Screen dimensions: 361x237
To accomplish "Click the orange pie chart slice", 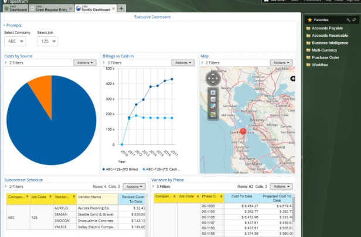I will pyautogui.click(x=43, y=92).
